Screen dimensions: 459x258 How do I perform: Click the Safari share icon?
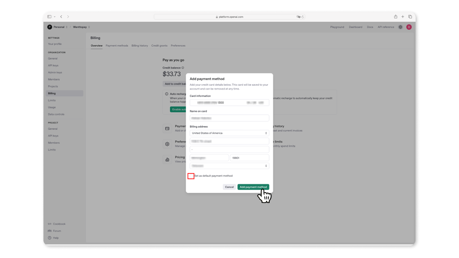[x=396, y=17]
